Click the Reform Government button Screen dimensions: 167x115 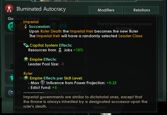point(62,92)
